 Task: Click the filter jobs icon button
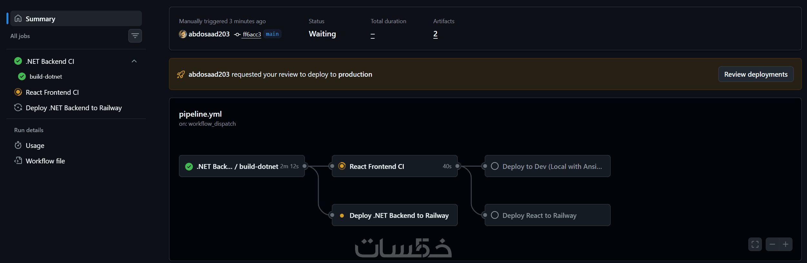pyautogui.click(x=135, y=36)
